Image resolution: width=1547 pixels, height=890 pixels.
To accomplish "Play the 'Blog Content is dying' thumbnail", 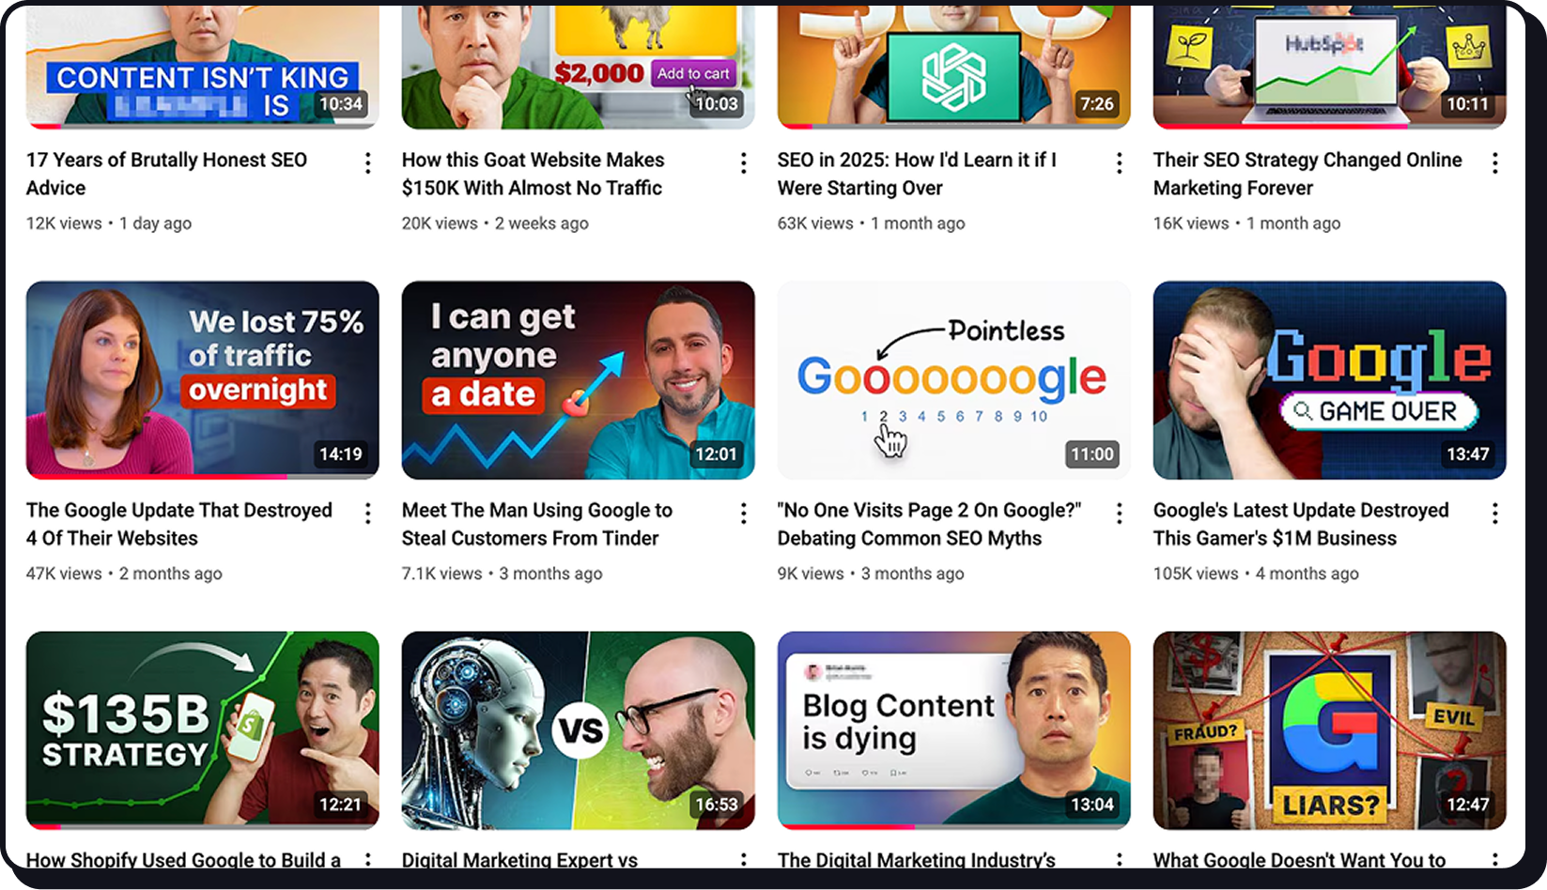I will (x=954, y=730).
